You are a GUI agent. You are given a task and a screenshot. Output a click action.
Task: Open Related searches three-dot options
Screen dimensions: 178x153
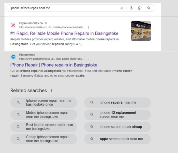51,91
